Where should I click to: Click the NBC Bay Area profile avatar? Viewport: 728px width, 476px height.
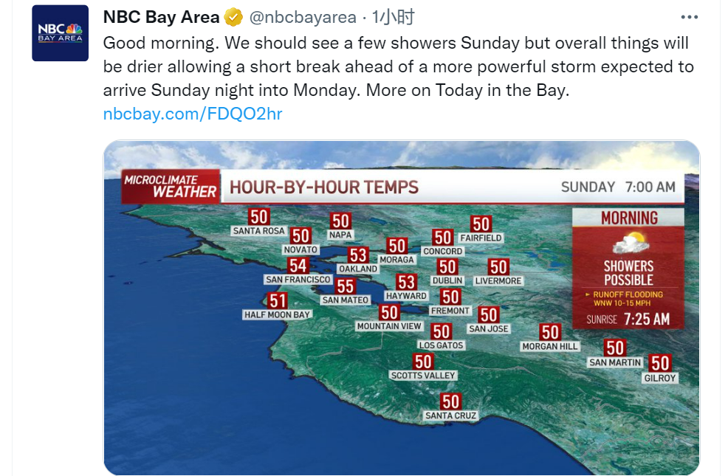click(60, 33)
